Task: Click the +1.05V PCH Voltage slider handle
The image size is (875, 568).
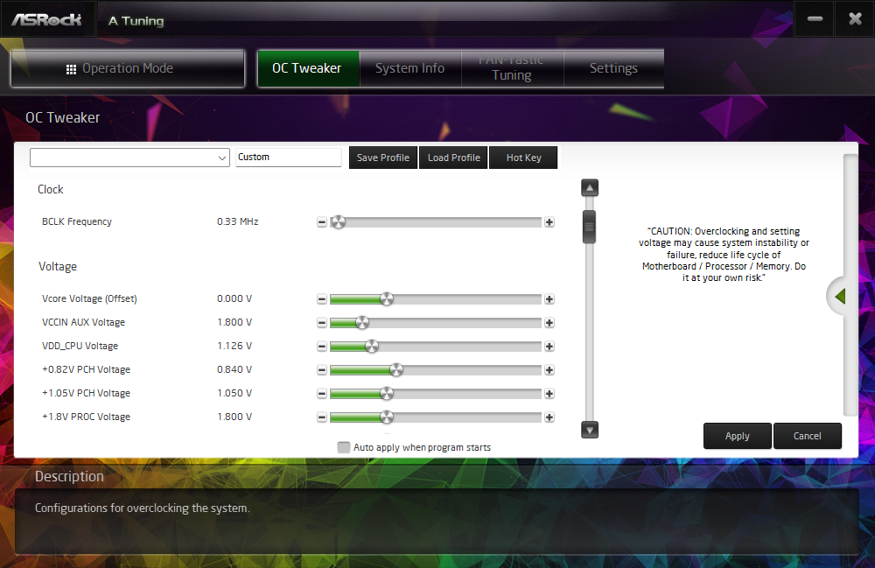Action: (x=387, y=394)
